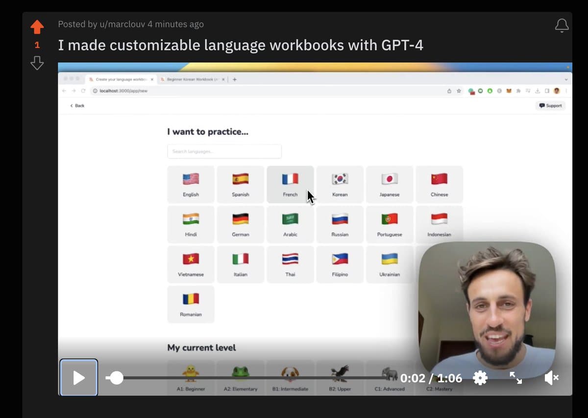Enter fullscreen video mode
Viewport: 588px width, 418px height.
[x=516, y=378]
